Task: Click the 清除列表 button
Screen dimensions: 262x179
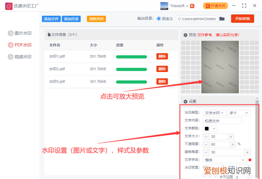Action: (x=96, y=19)
